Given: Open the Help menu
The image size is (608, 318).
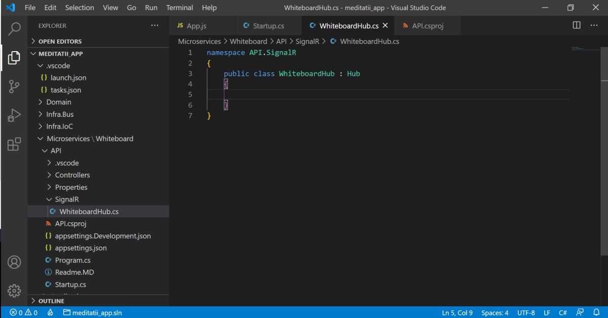Looking at the screenshot, I should pos(209,8).
